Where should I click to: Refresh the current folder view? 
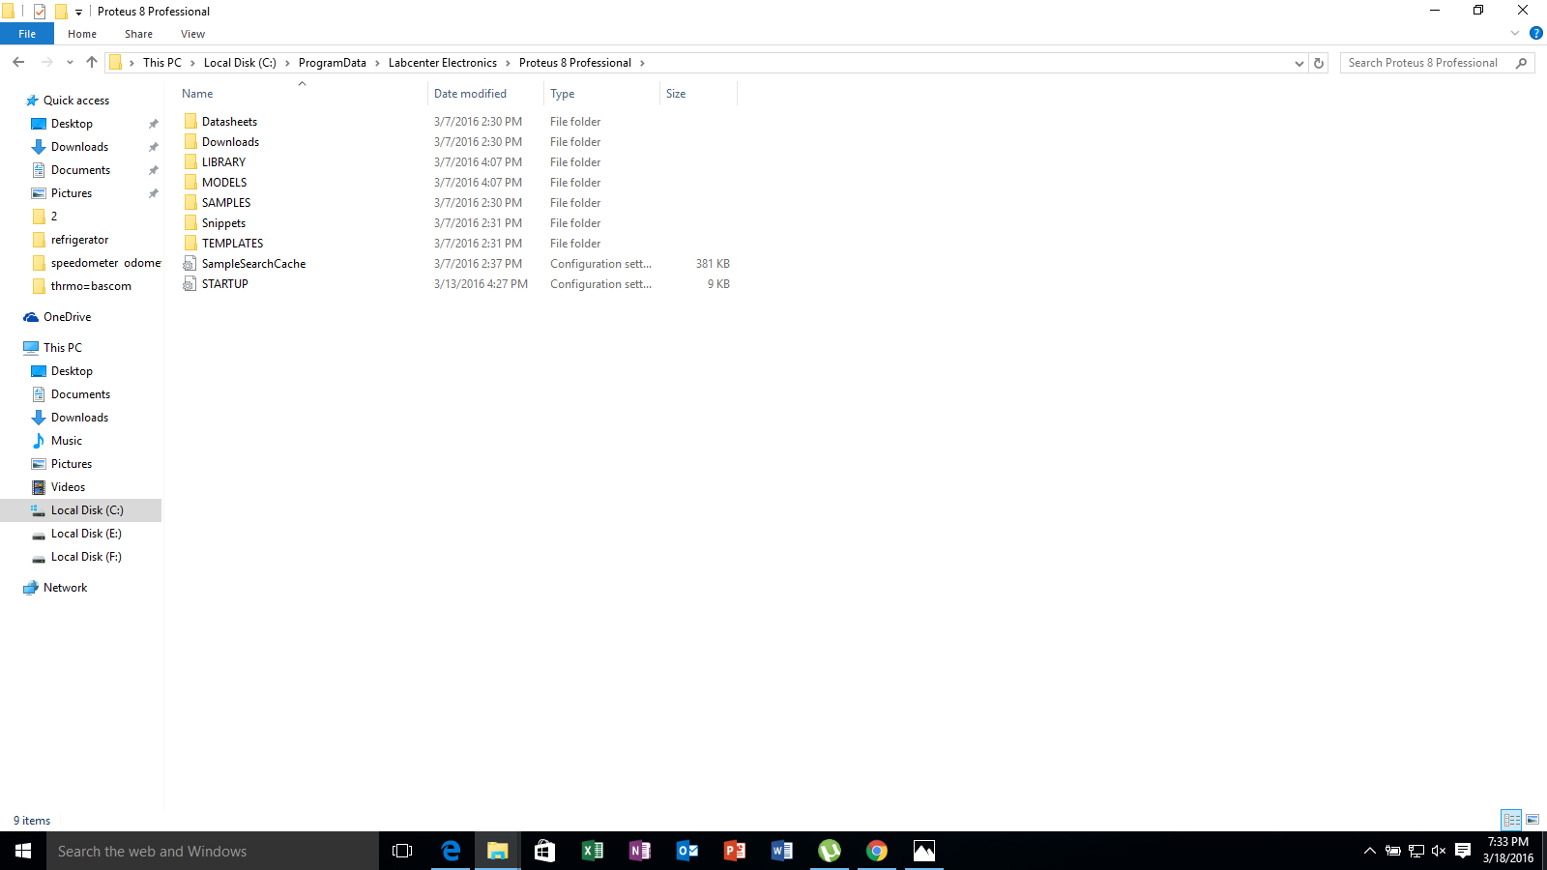coord(1318,63)
